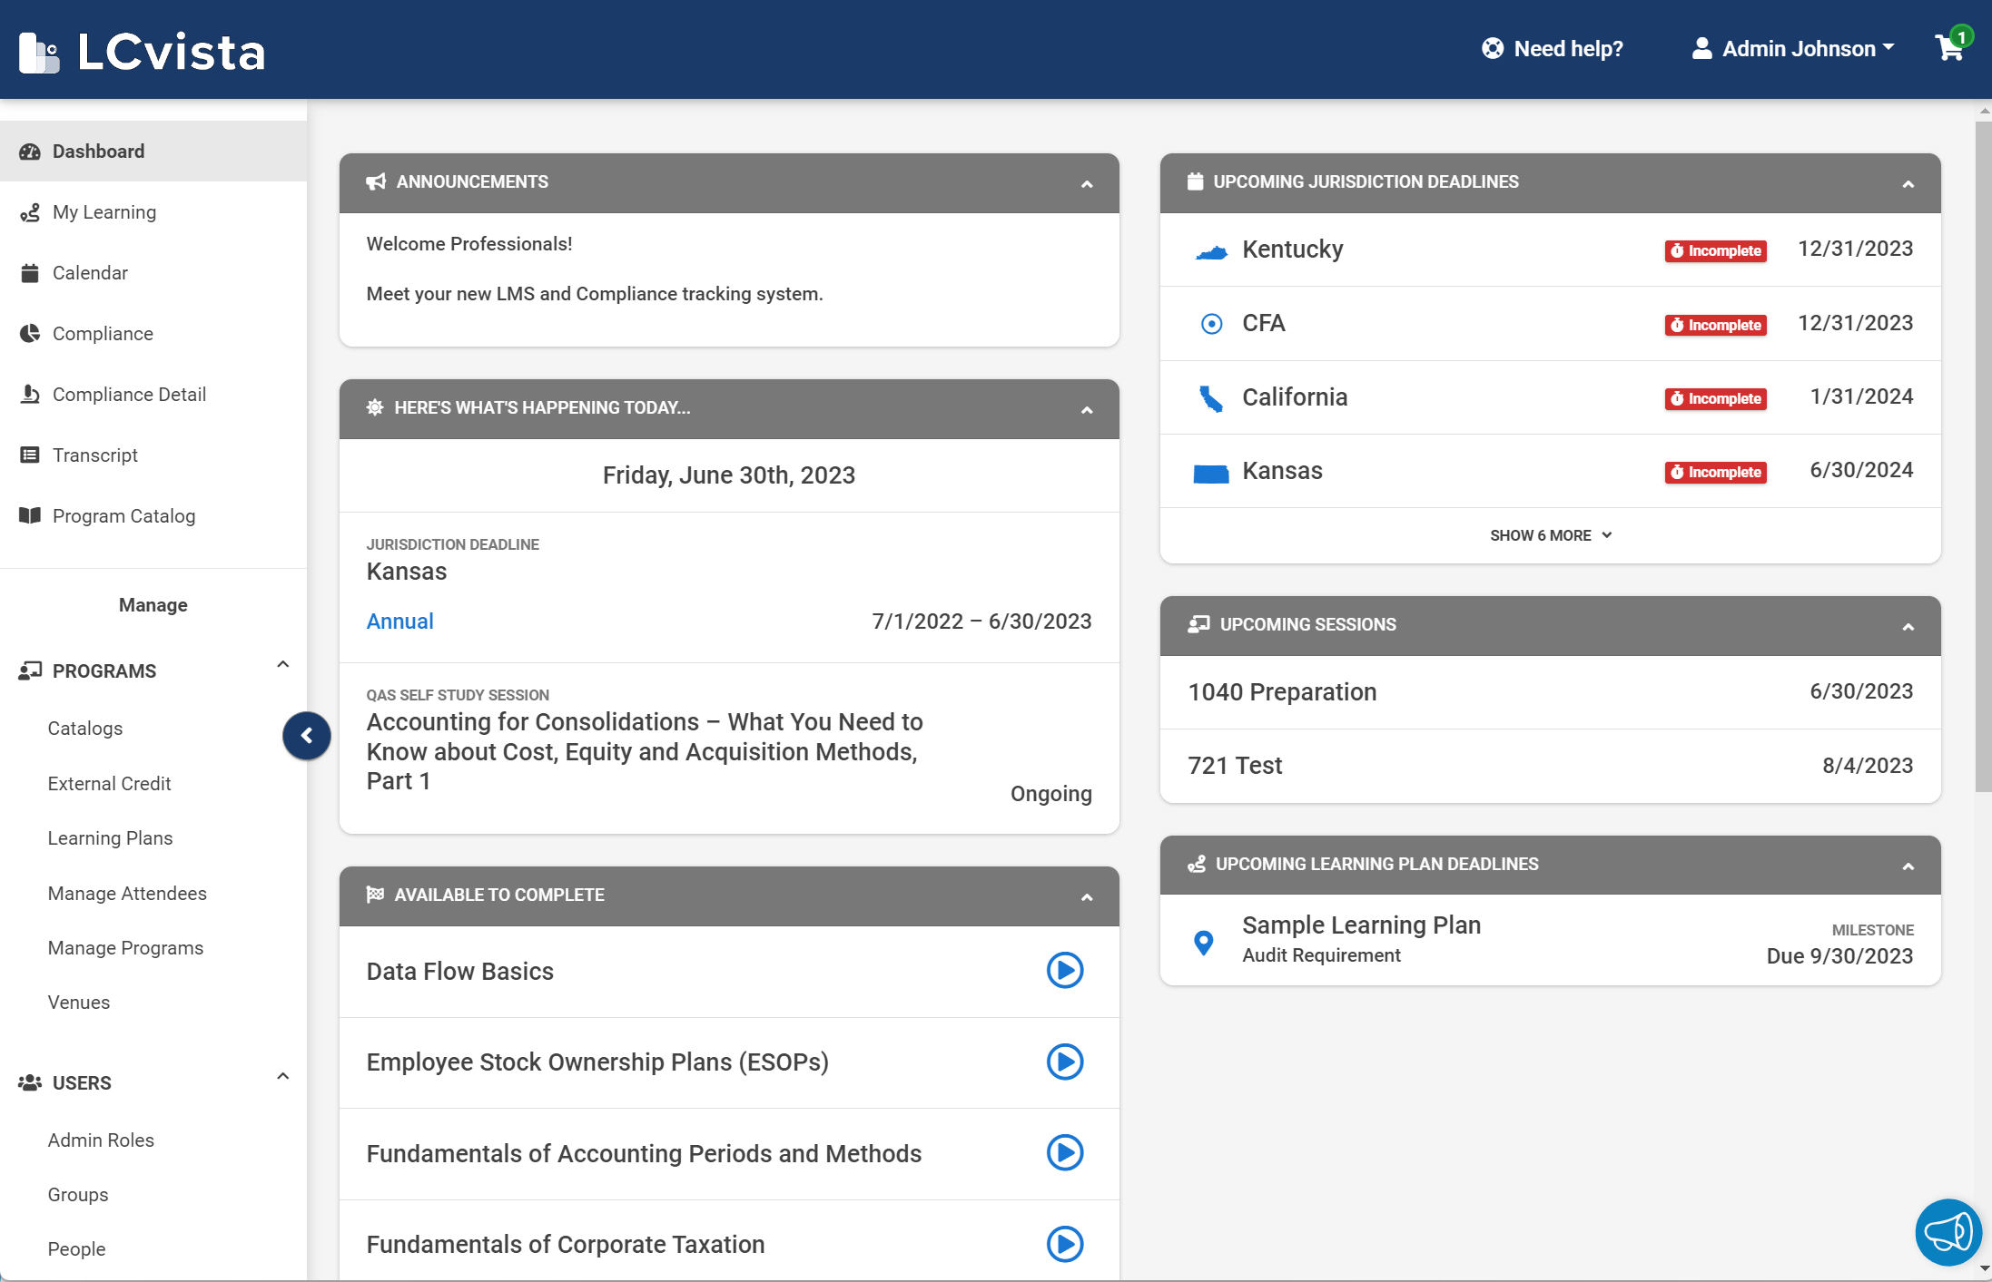1992x1282 pixels.
Task: Open Manage Programs under Programs
Action: 125,948
